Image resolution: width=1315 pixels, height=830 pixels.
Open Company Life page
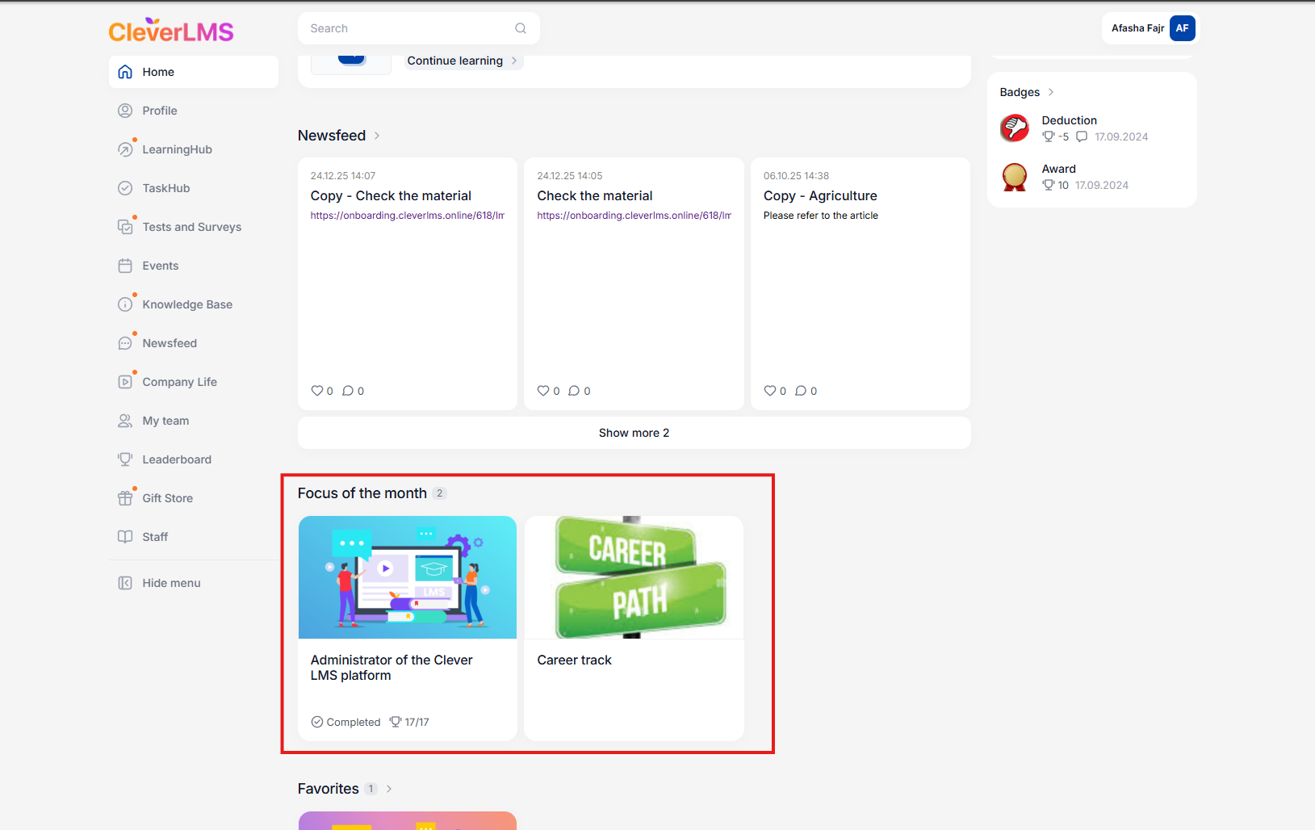(x=194, y=382)
